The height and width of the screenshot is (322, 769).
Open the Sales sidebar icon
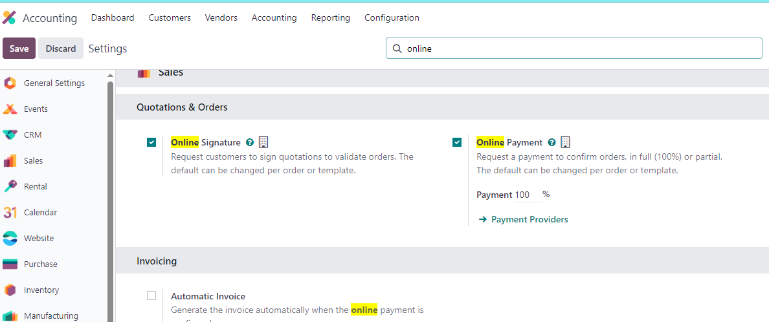(x=10, y=161)
